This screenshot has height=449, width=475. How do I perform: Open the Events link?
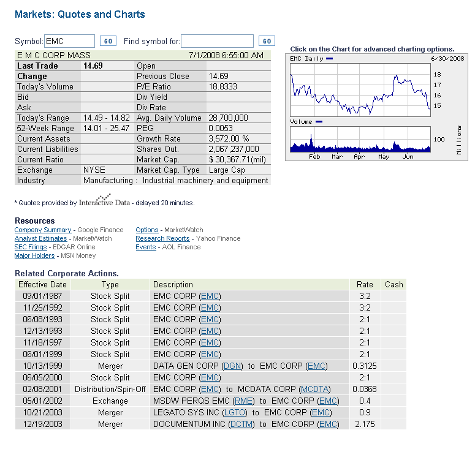pos(146,247)
